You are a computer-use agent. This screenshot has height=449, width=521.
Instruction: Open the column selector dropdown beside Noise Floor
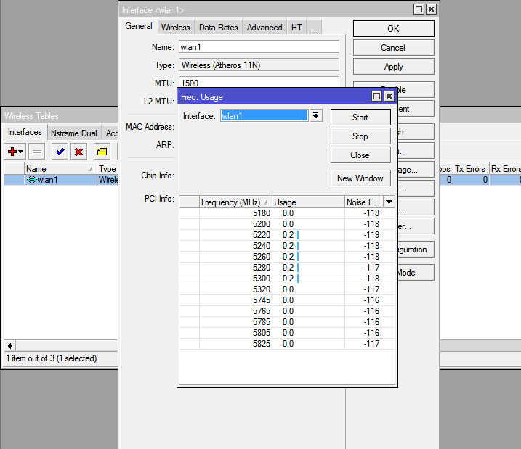click(x=389, y=202)
